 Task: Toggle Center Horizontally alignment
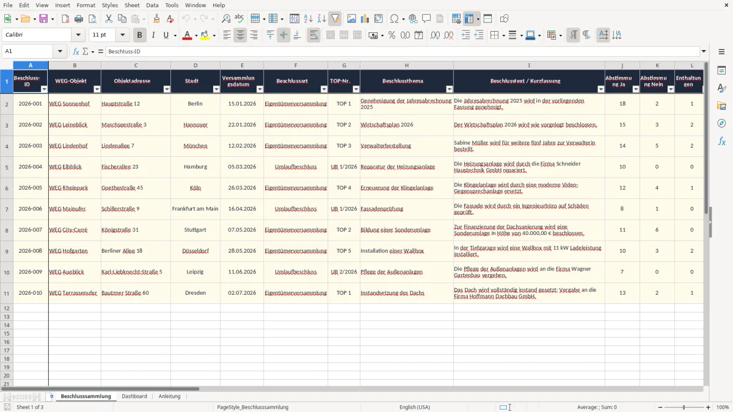[240, 35]
